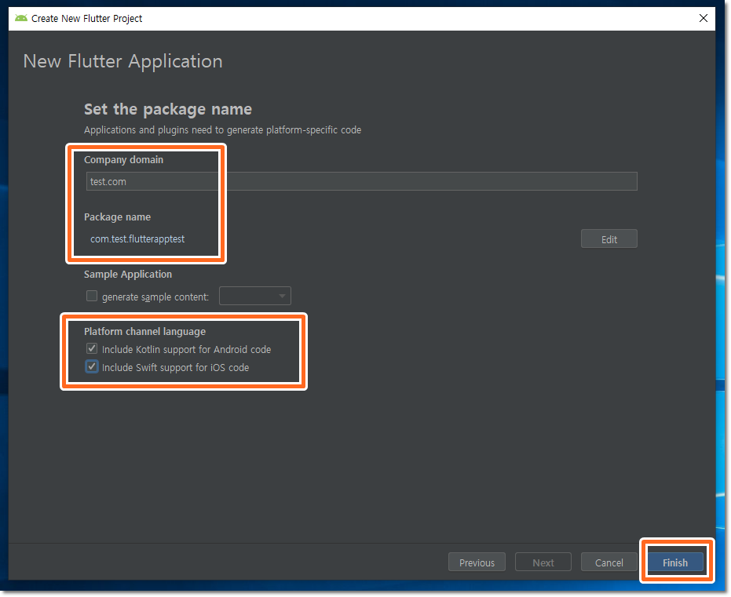Toggle Include Kotlin support for Android code
This screenshot has height=597, width=731.
point(92,349)
